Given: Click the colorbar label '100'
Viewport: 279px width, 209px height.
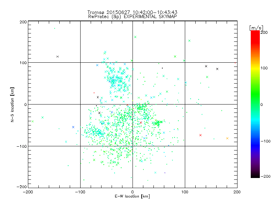Looking at the screenshot, I should tap(264, 68).
